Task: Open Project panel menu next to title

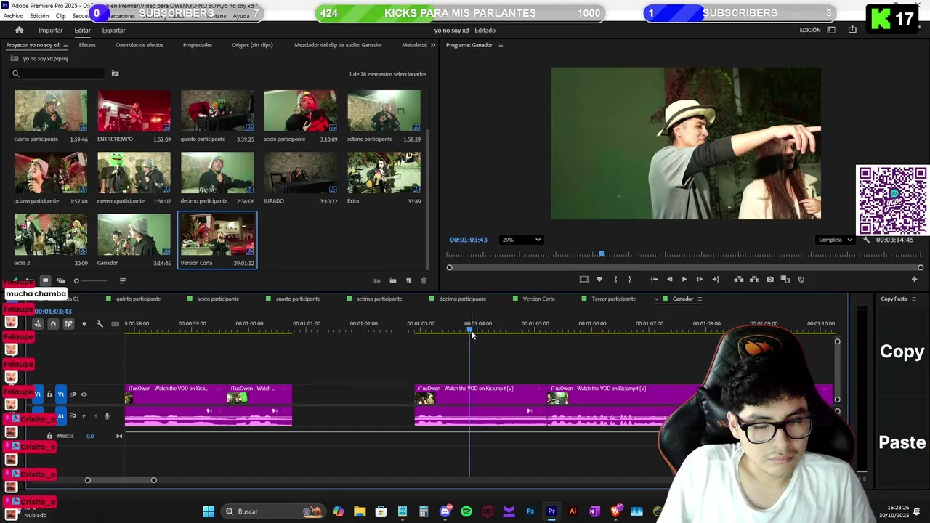Action: [x=65, y=45]
